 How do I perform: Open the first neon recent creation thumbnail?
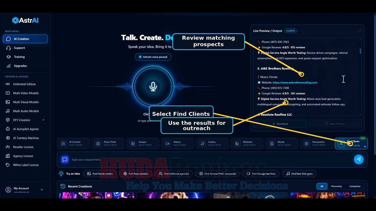point(97,195)
